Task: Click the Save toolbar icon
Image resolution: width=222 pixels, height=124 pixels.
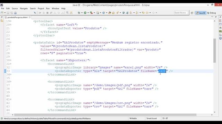Action: tap(8, 13)
